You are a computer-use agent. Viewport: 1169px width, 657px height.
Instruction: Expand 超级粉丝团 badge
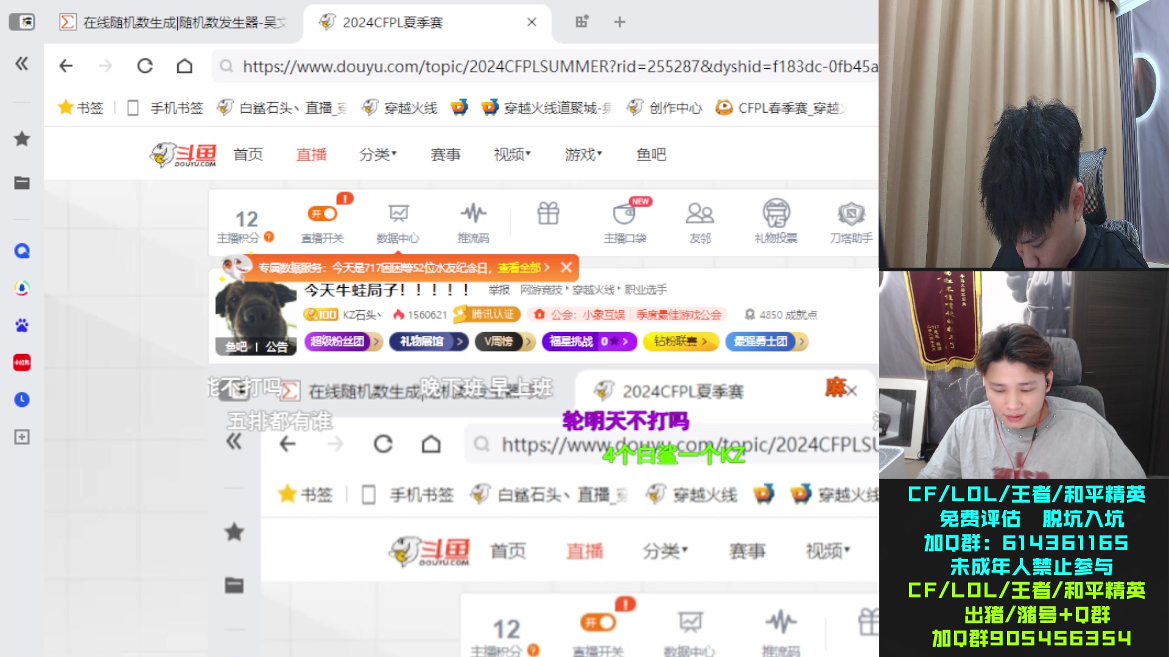click(343, 341)
